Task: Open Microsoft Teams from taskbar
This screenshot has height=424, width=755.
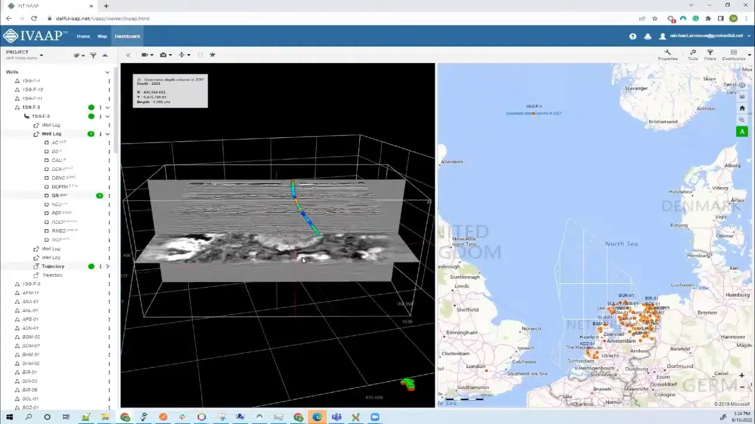Action: 337,417
